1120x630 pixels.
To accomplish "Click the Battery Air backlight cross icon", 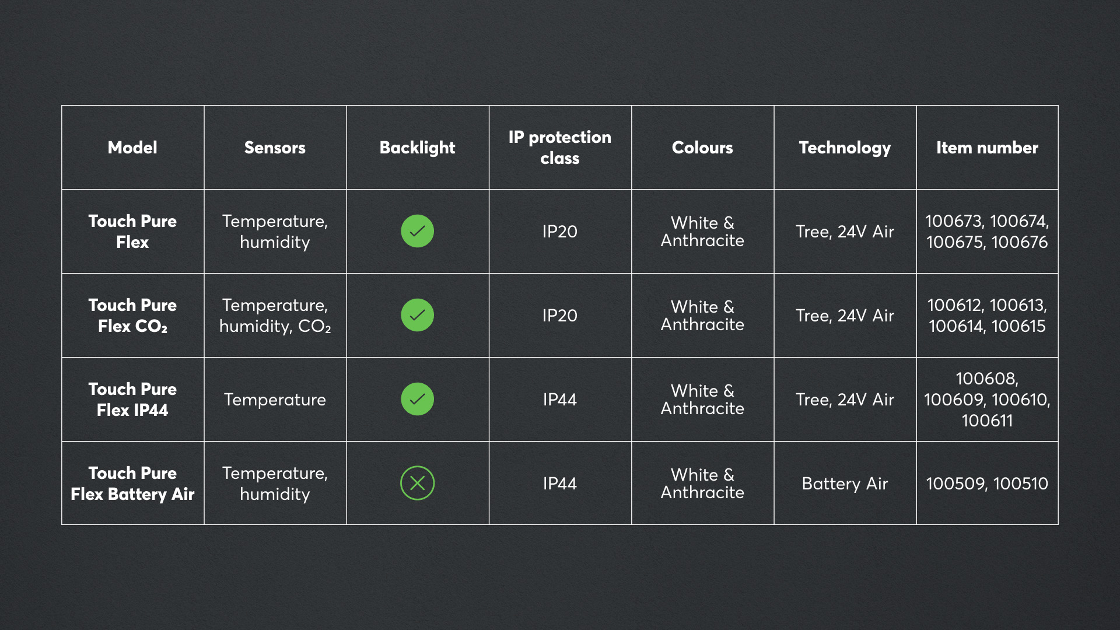I will coord(417,483).
